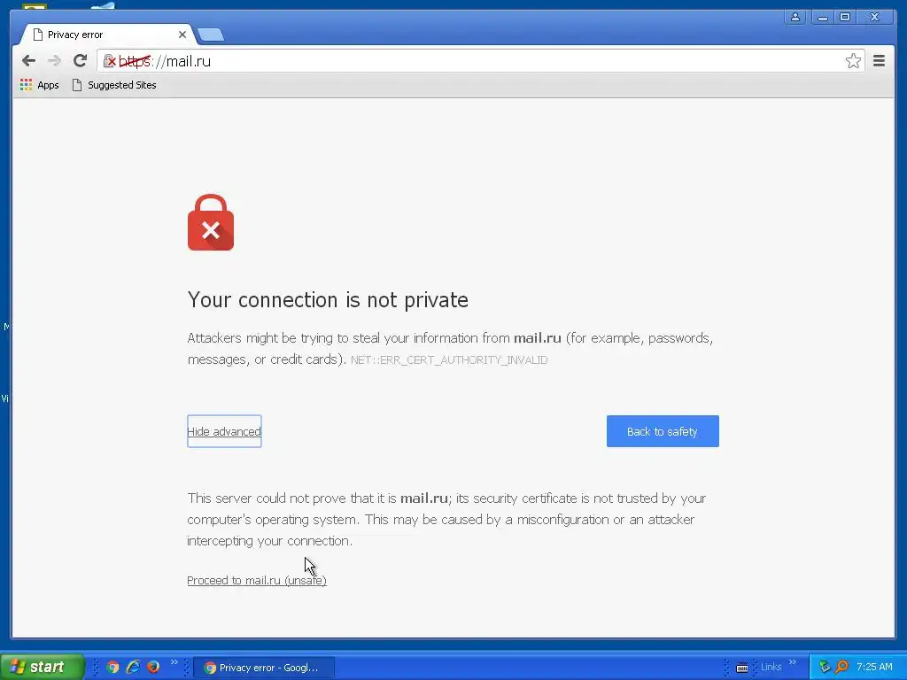Click the network tray icon
The height and width of the screenshot is (680, 907).
pyautogui.click(x=825, y=667)
